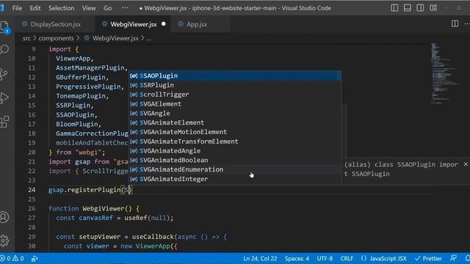Close the suggestion details popup
Screen dimensions: 470x264
[x=466, y=164]
